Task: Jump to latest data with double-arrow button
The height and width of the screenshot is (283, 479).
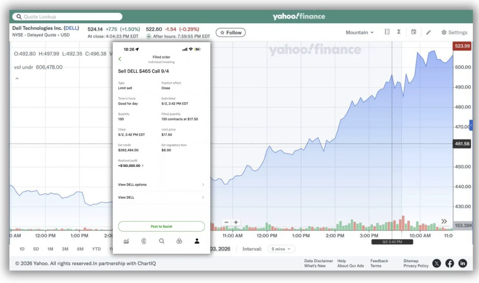Action: click(444, 222)
